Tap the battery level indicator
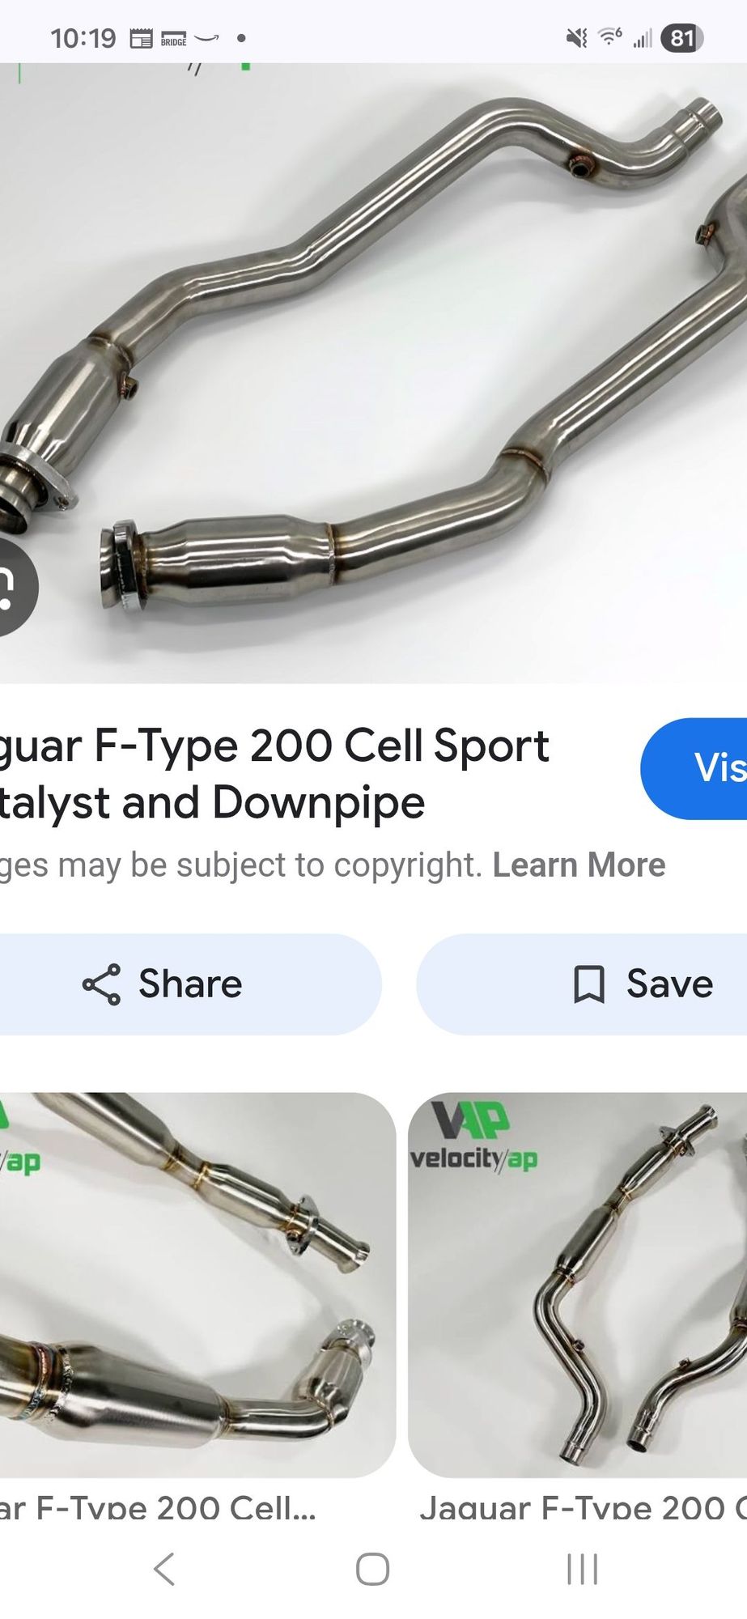 681,38
